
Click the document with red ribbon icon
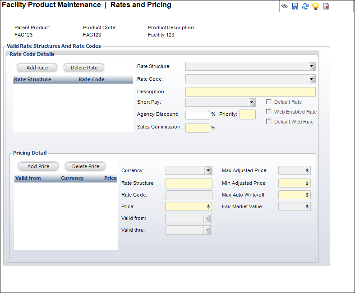pyautogui.click(x=326, y=6)
